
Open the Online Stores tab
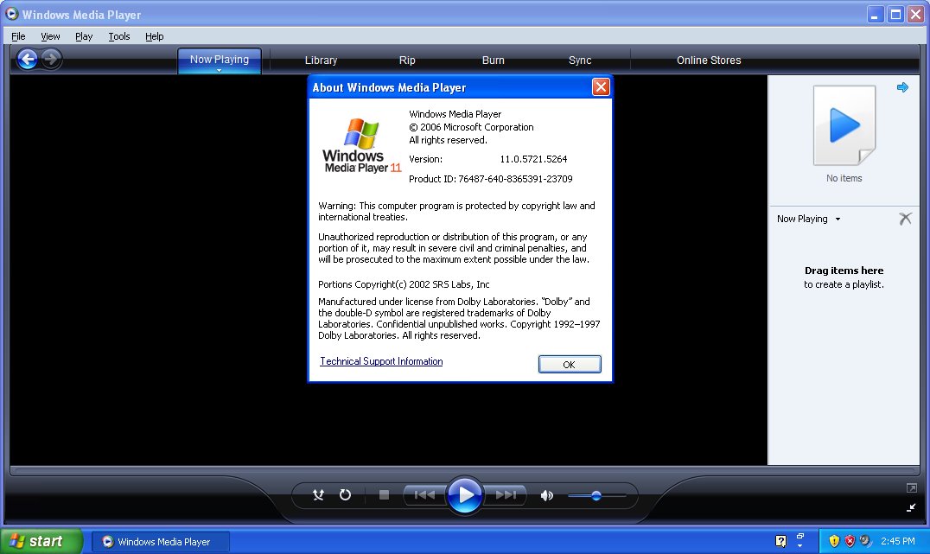(709, 60)
